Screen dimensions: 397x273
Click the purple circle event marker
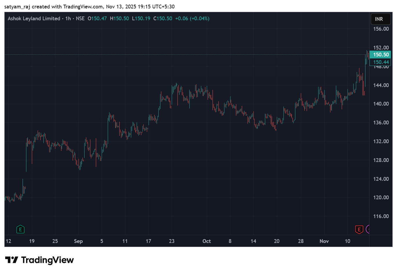click(x=368, y=230)
